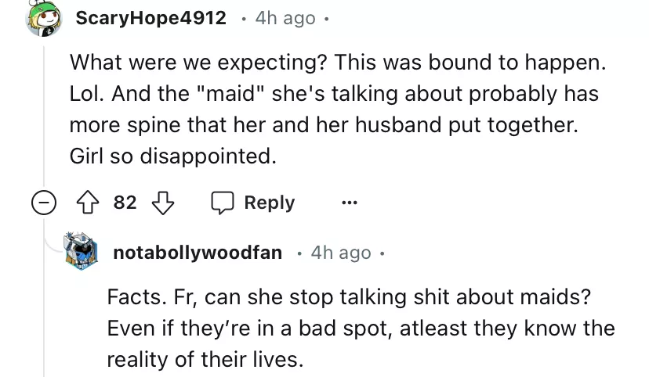Click the text "reality of their lives."
The height and width of the screenshot is (377, 649).
(x=204, y=361)
